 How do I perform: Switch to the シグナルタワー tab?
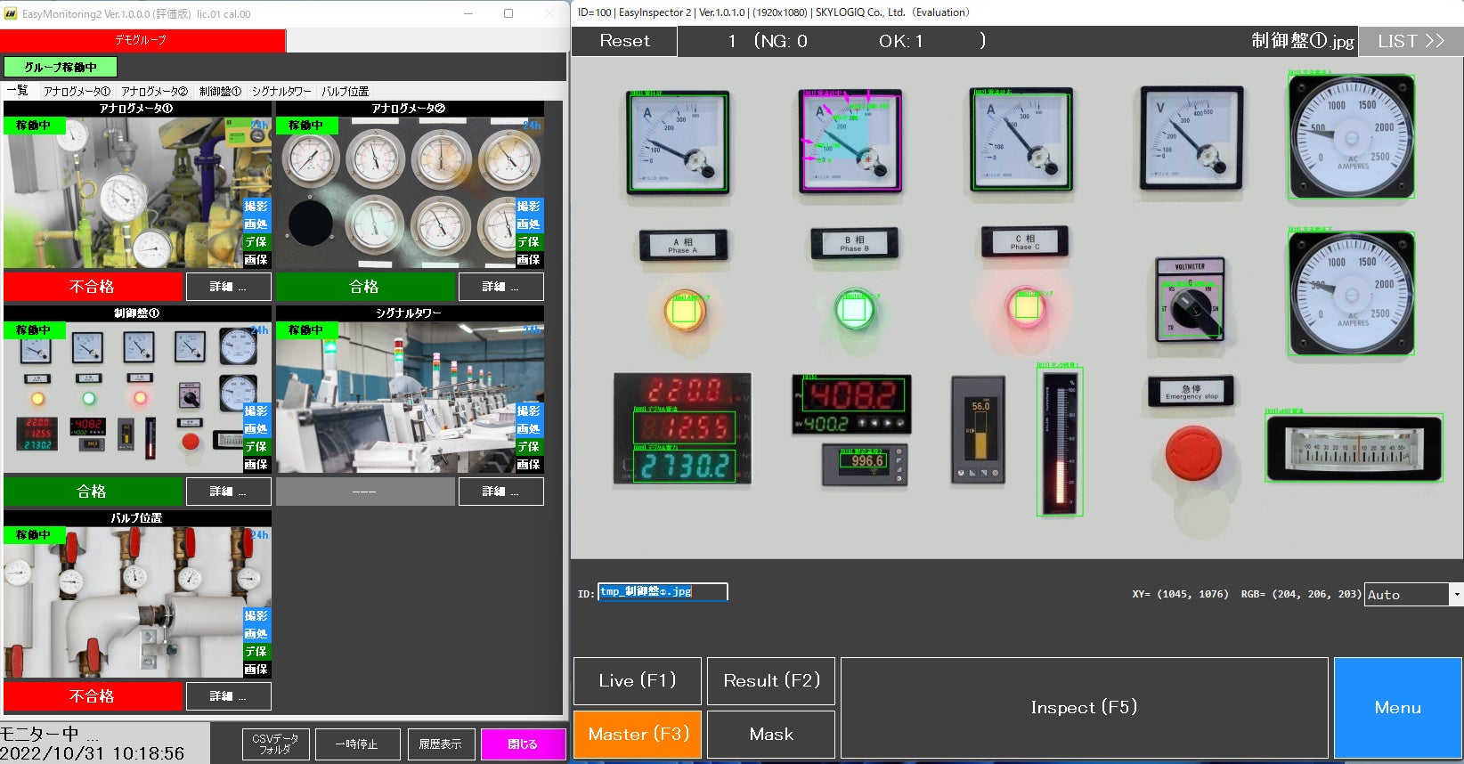click(x=281, y=91)
